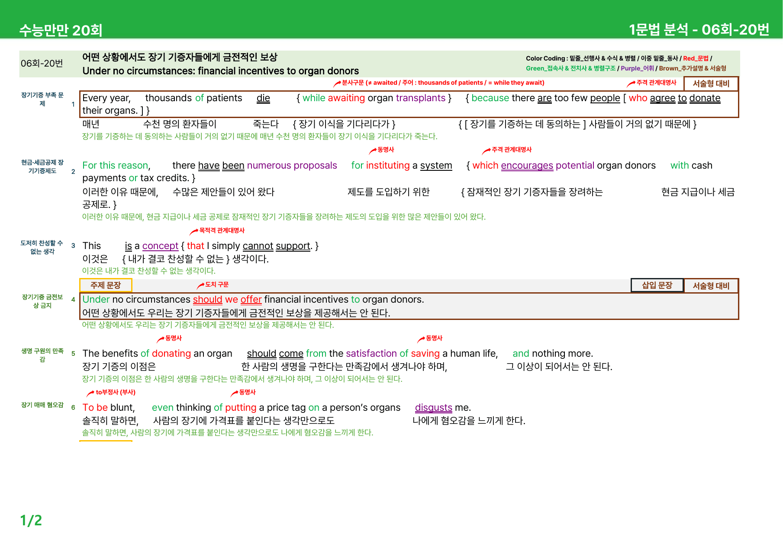
Task: Click 'Green_접속사 & 전치사 & 병렬구조' legend entry
Action: tap(570, 68)
